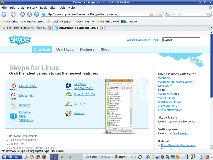Open the Mandriva Expert bookmark
Screen dimensions: 213x160
(59, 22)
